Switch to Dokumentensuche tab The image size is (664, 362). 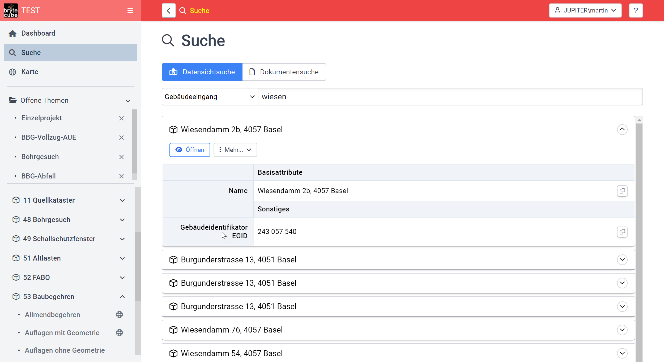(x=284, y=72)
